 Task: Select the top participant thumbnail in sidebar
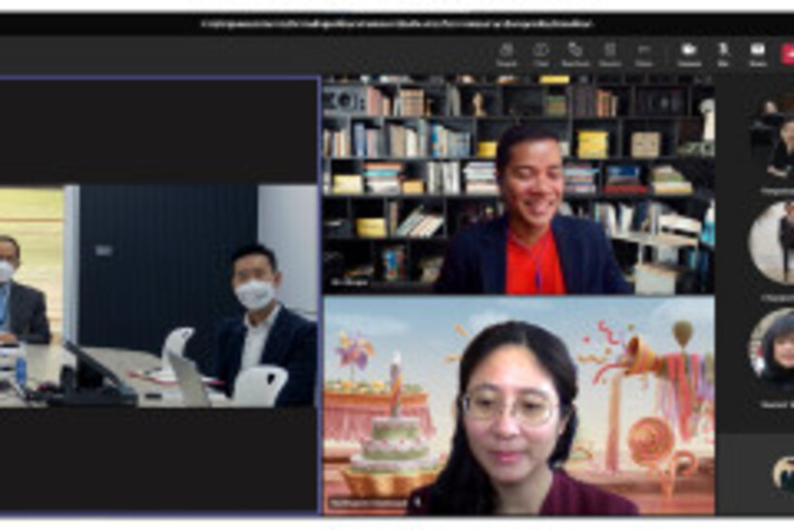(x=773, y=137)
